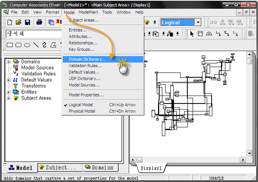258x182 pixels.
Task: Click the grayed hierarchy icon with up arrow
Action: (x=231, y=22)
